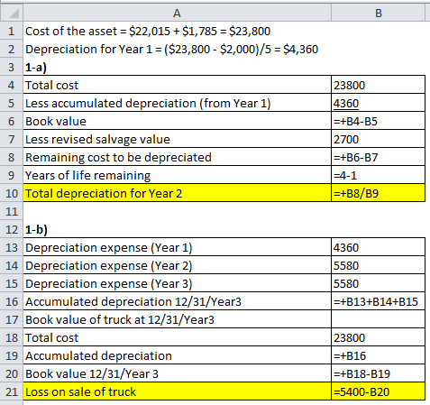The image size is (430, 405).
Task: Click value 5580 in row 14
Action: [x=379, y=265]
